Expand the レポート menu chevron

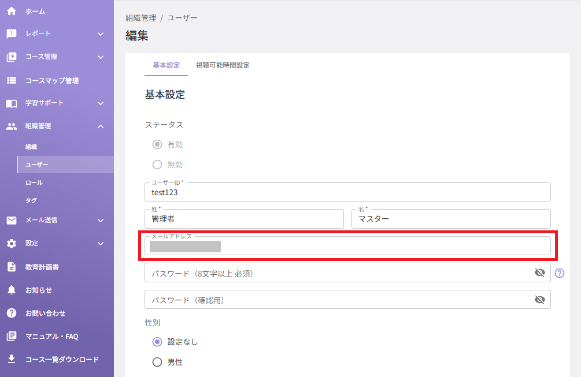pos(101,34)
